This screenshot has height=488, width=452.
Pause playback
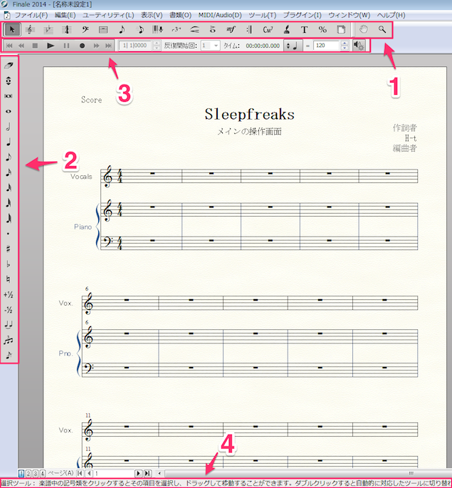click(x=66, y=46)
